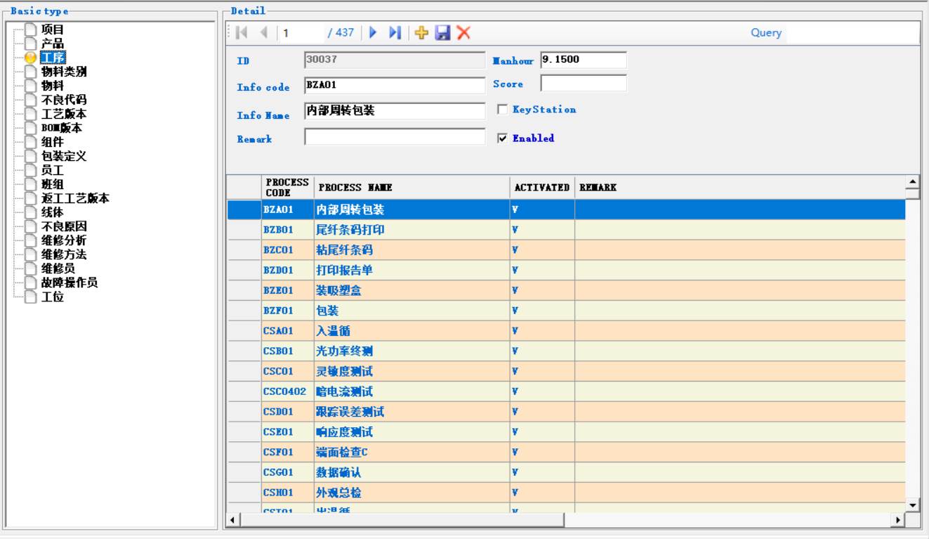Viewport: 929px width, 539px height.
Task: Uncheck the Enabled checkbox
Action: click(501, 138)
